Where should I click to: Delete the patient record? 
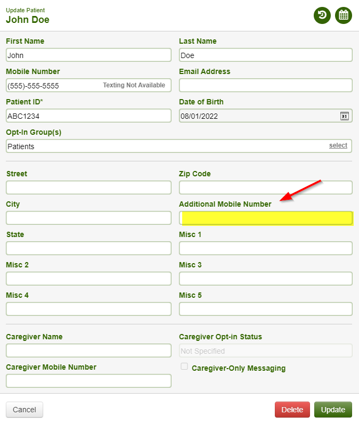[292, 410]
